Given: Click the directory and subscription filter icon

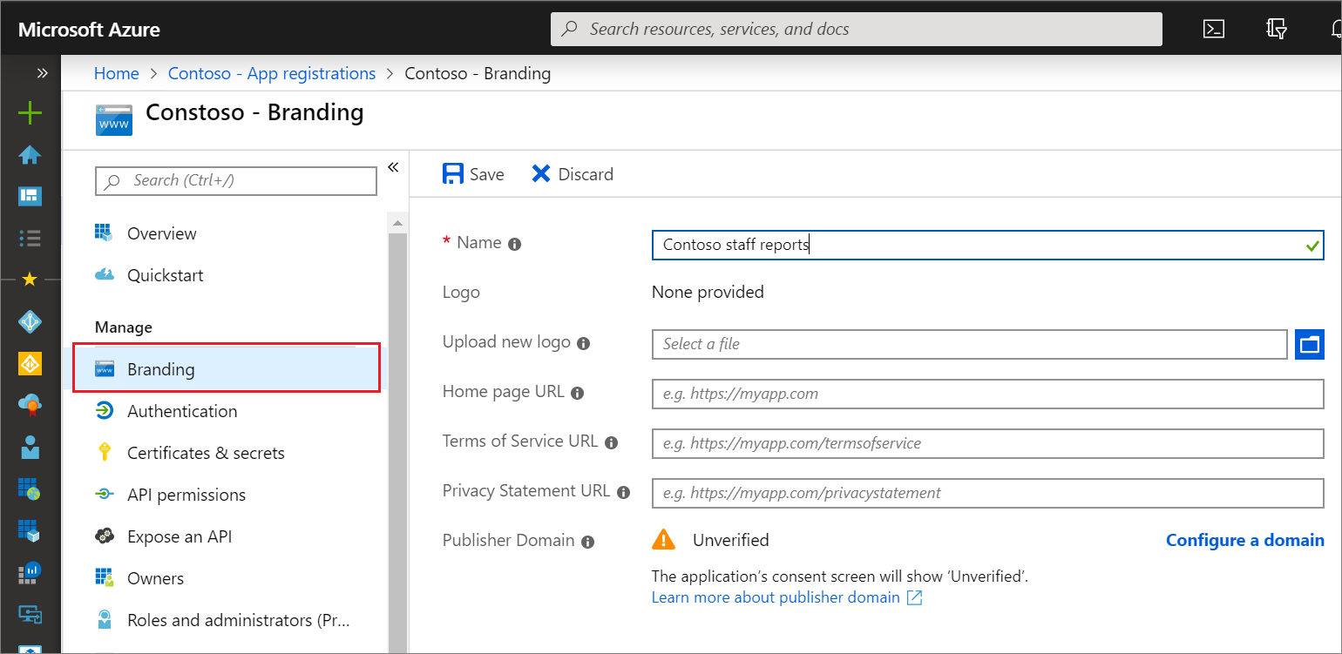Looking at the screenshot, I should (1277, 29).
